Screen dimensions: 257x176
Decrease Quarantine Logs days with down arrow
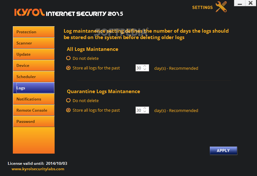[145, 112]
